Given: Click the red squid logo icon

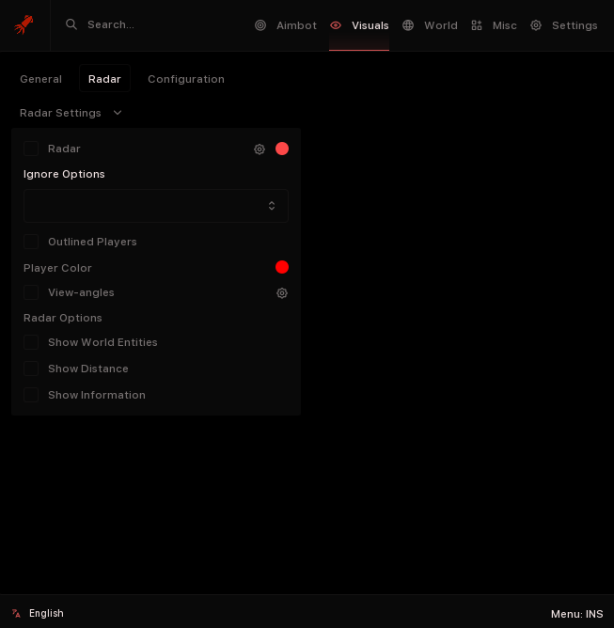Looking at the screenshot, I should point(24,24).
